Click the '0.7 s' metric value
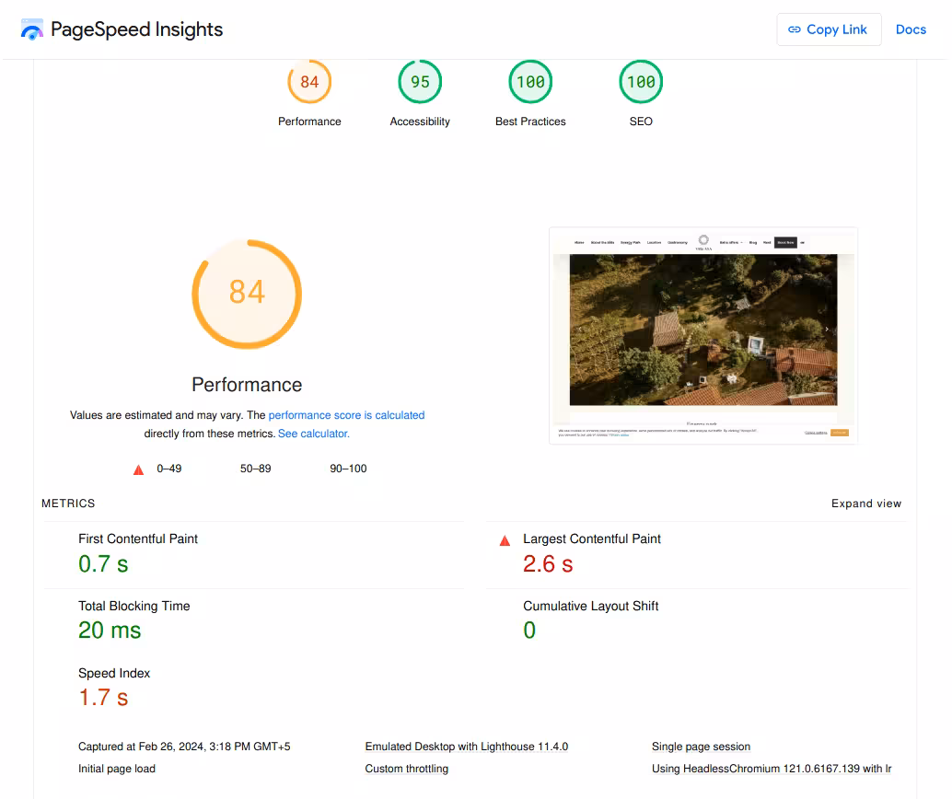 pos(103,564)
